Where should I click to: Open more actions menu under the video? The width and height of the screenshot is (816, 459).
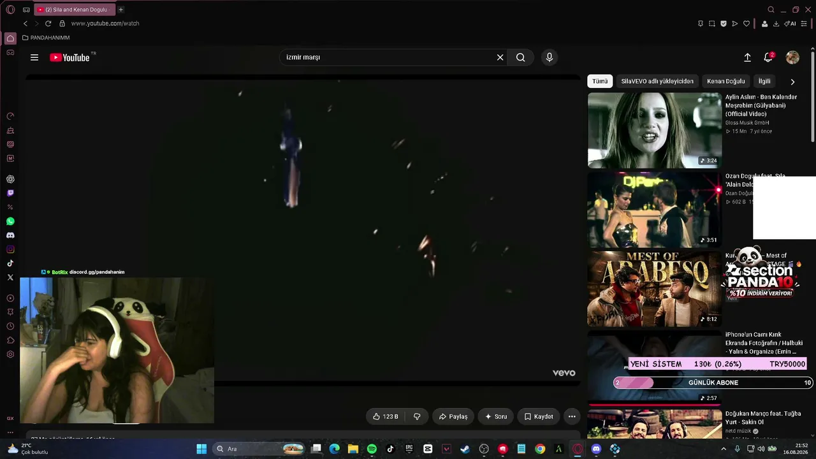pos(572,416)
